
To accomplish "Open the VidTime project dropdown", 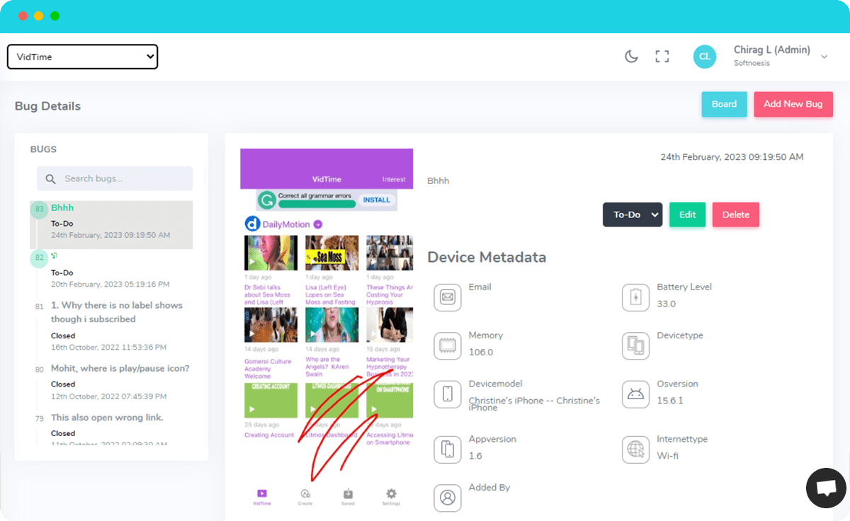I will point(82,57).
